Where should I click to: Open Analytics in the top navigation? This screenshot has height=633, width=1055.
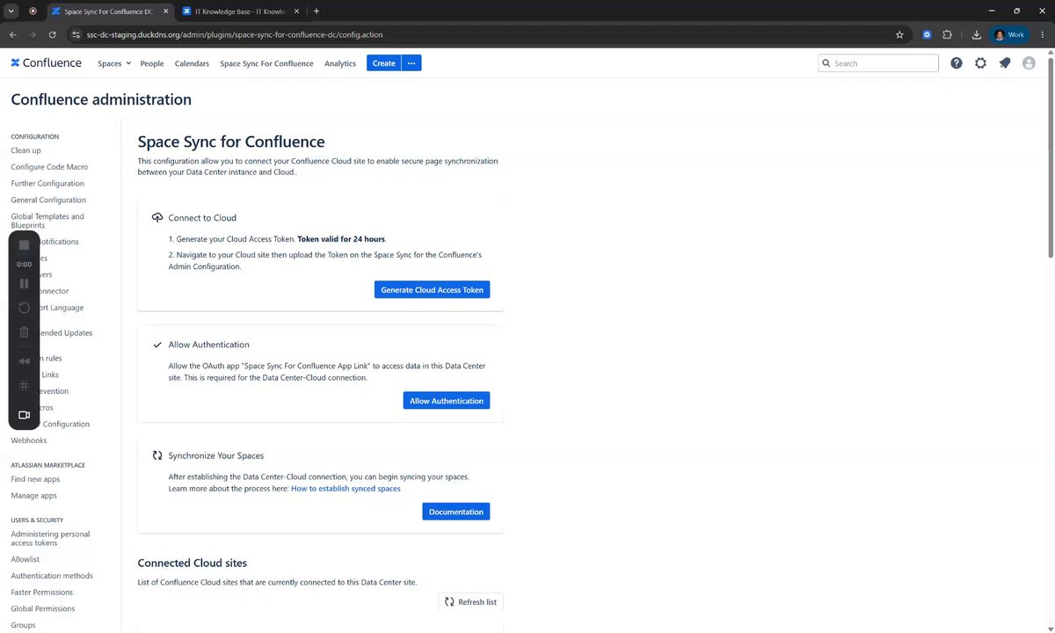[x=340, y=63]
